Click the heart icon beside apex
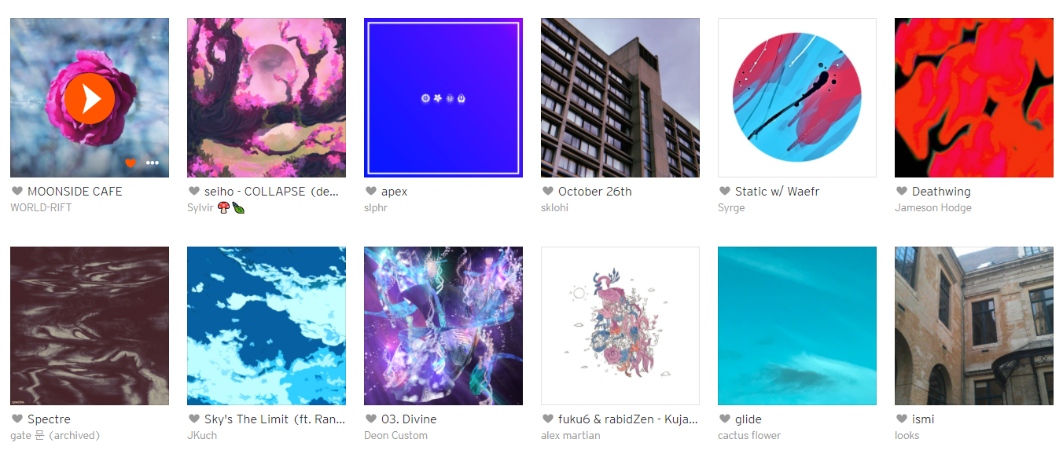This screenshot has width=1063, height=450. [371, 191]
